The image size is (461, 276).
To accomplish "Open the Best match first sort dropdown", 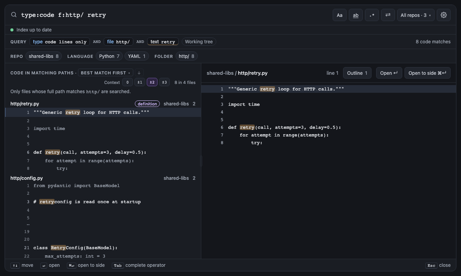I will coord(105,73).
